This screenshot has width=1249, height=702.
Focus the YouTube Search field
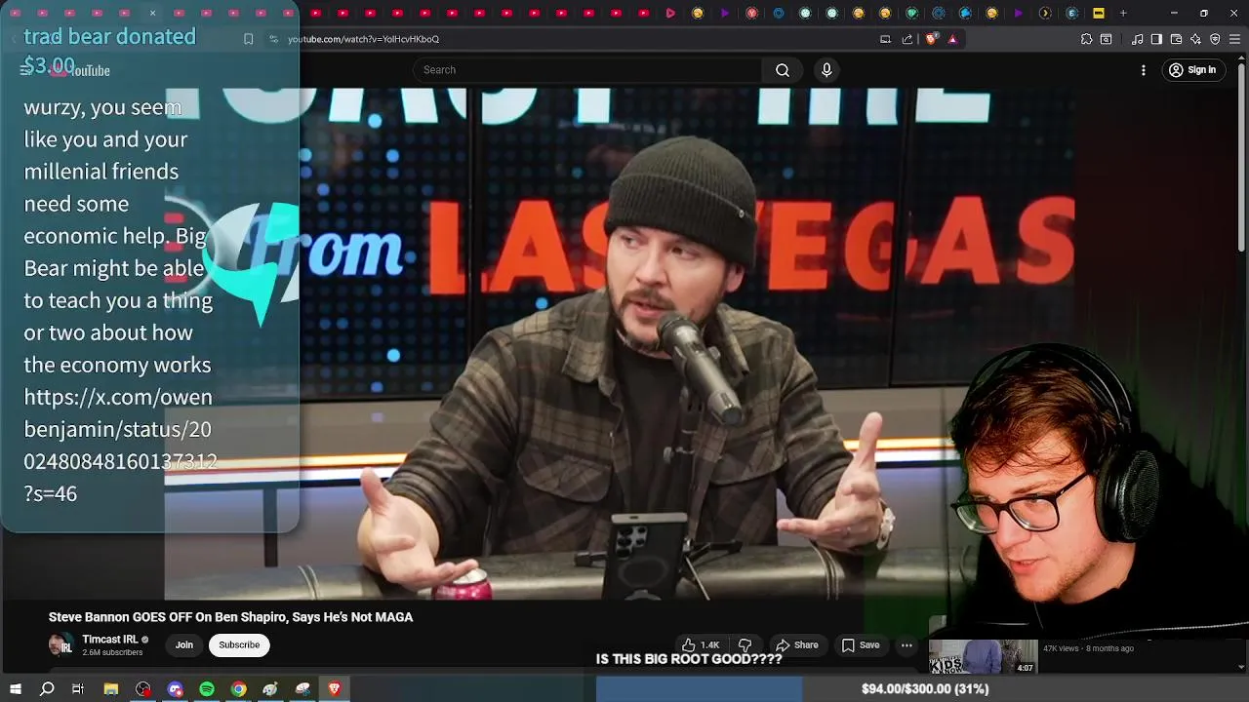pos(587,70)
